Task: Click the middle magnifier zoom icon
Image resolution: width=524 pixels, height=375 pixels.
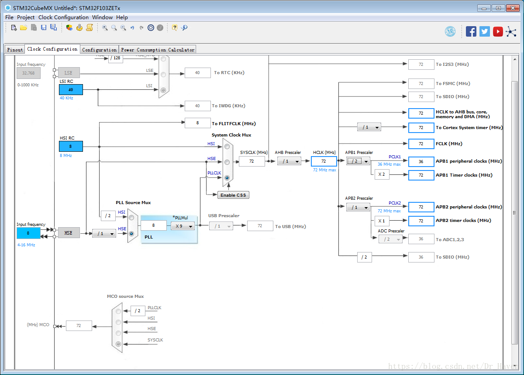Action: click(x=114, y=27)
